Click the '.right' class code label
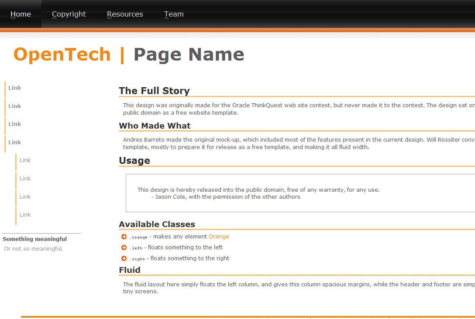 137,259
